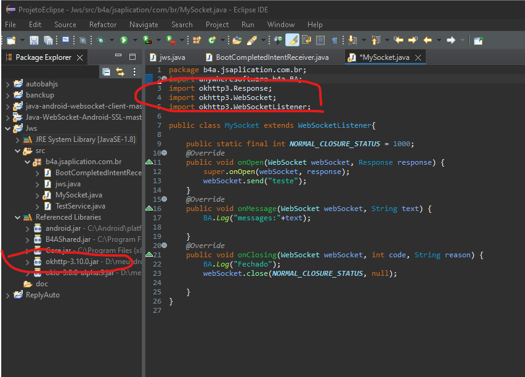Image resolution: width=525 pixels, height=377 pixels.
Task: Run the program with green play button
Action: coord(124,41)
